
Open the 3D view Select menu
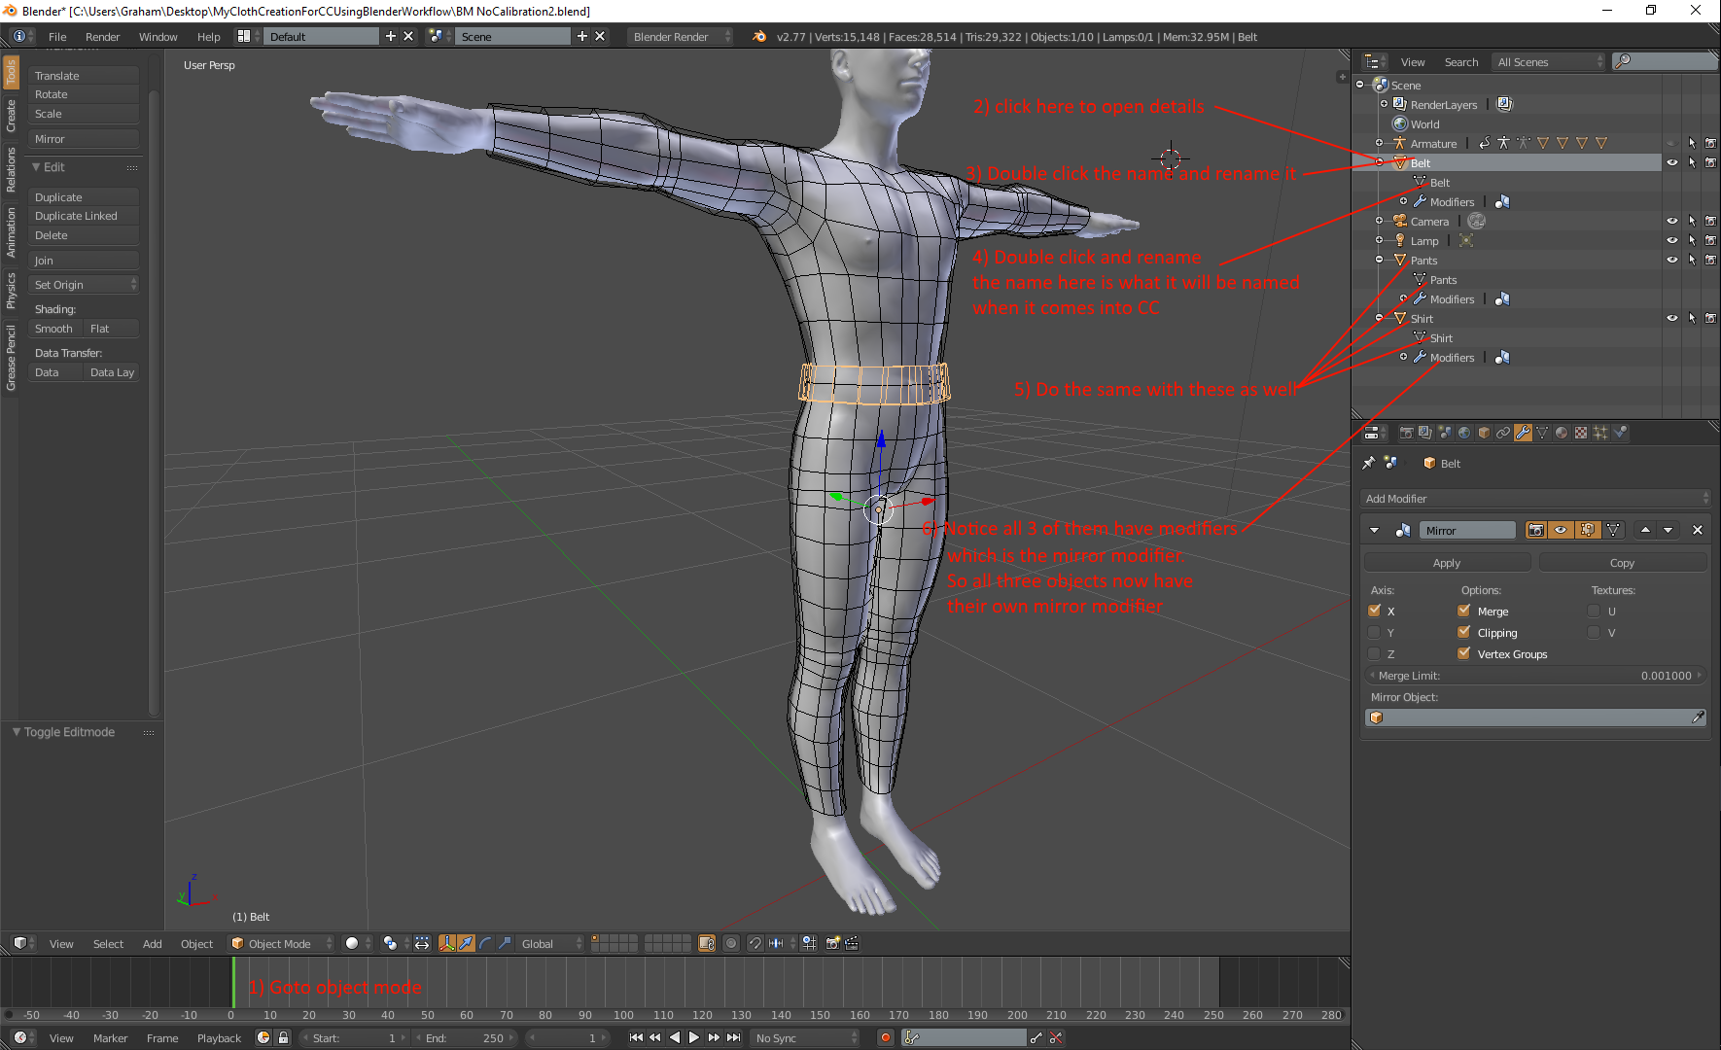click(108, 943)
